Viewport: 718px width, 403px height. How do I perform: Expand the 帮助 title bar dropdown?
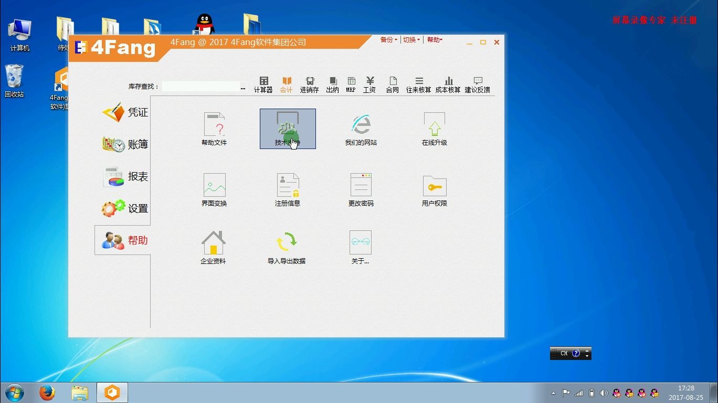(435, 40)
